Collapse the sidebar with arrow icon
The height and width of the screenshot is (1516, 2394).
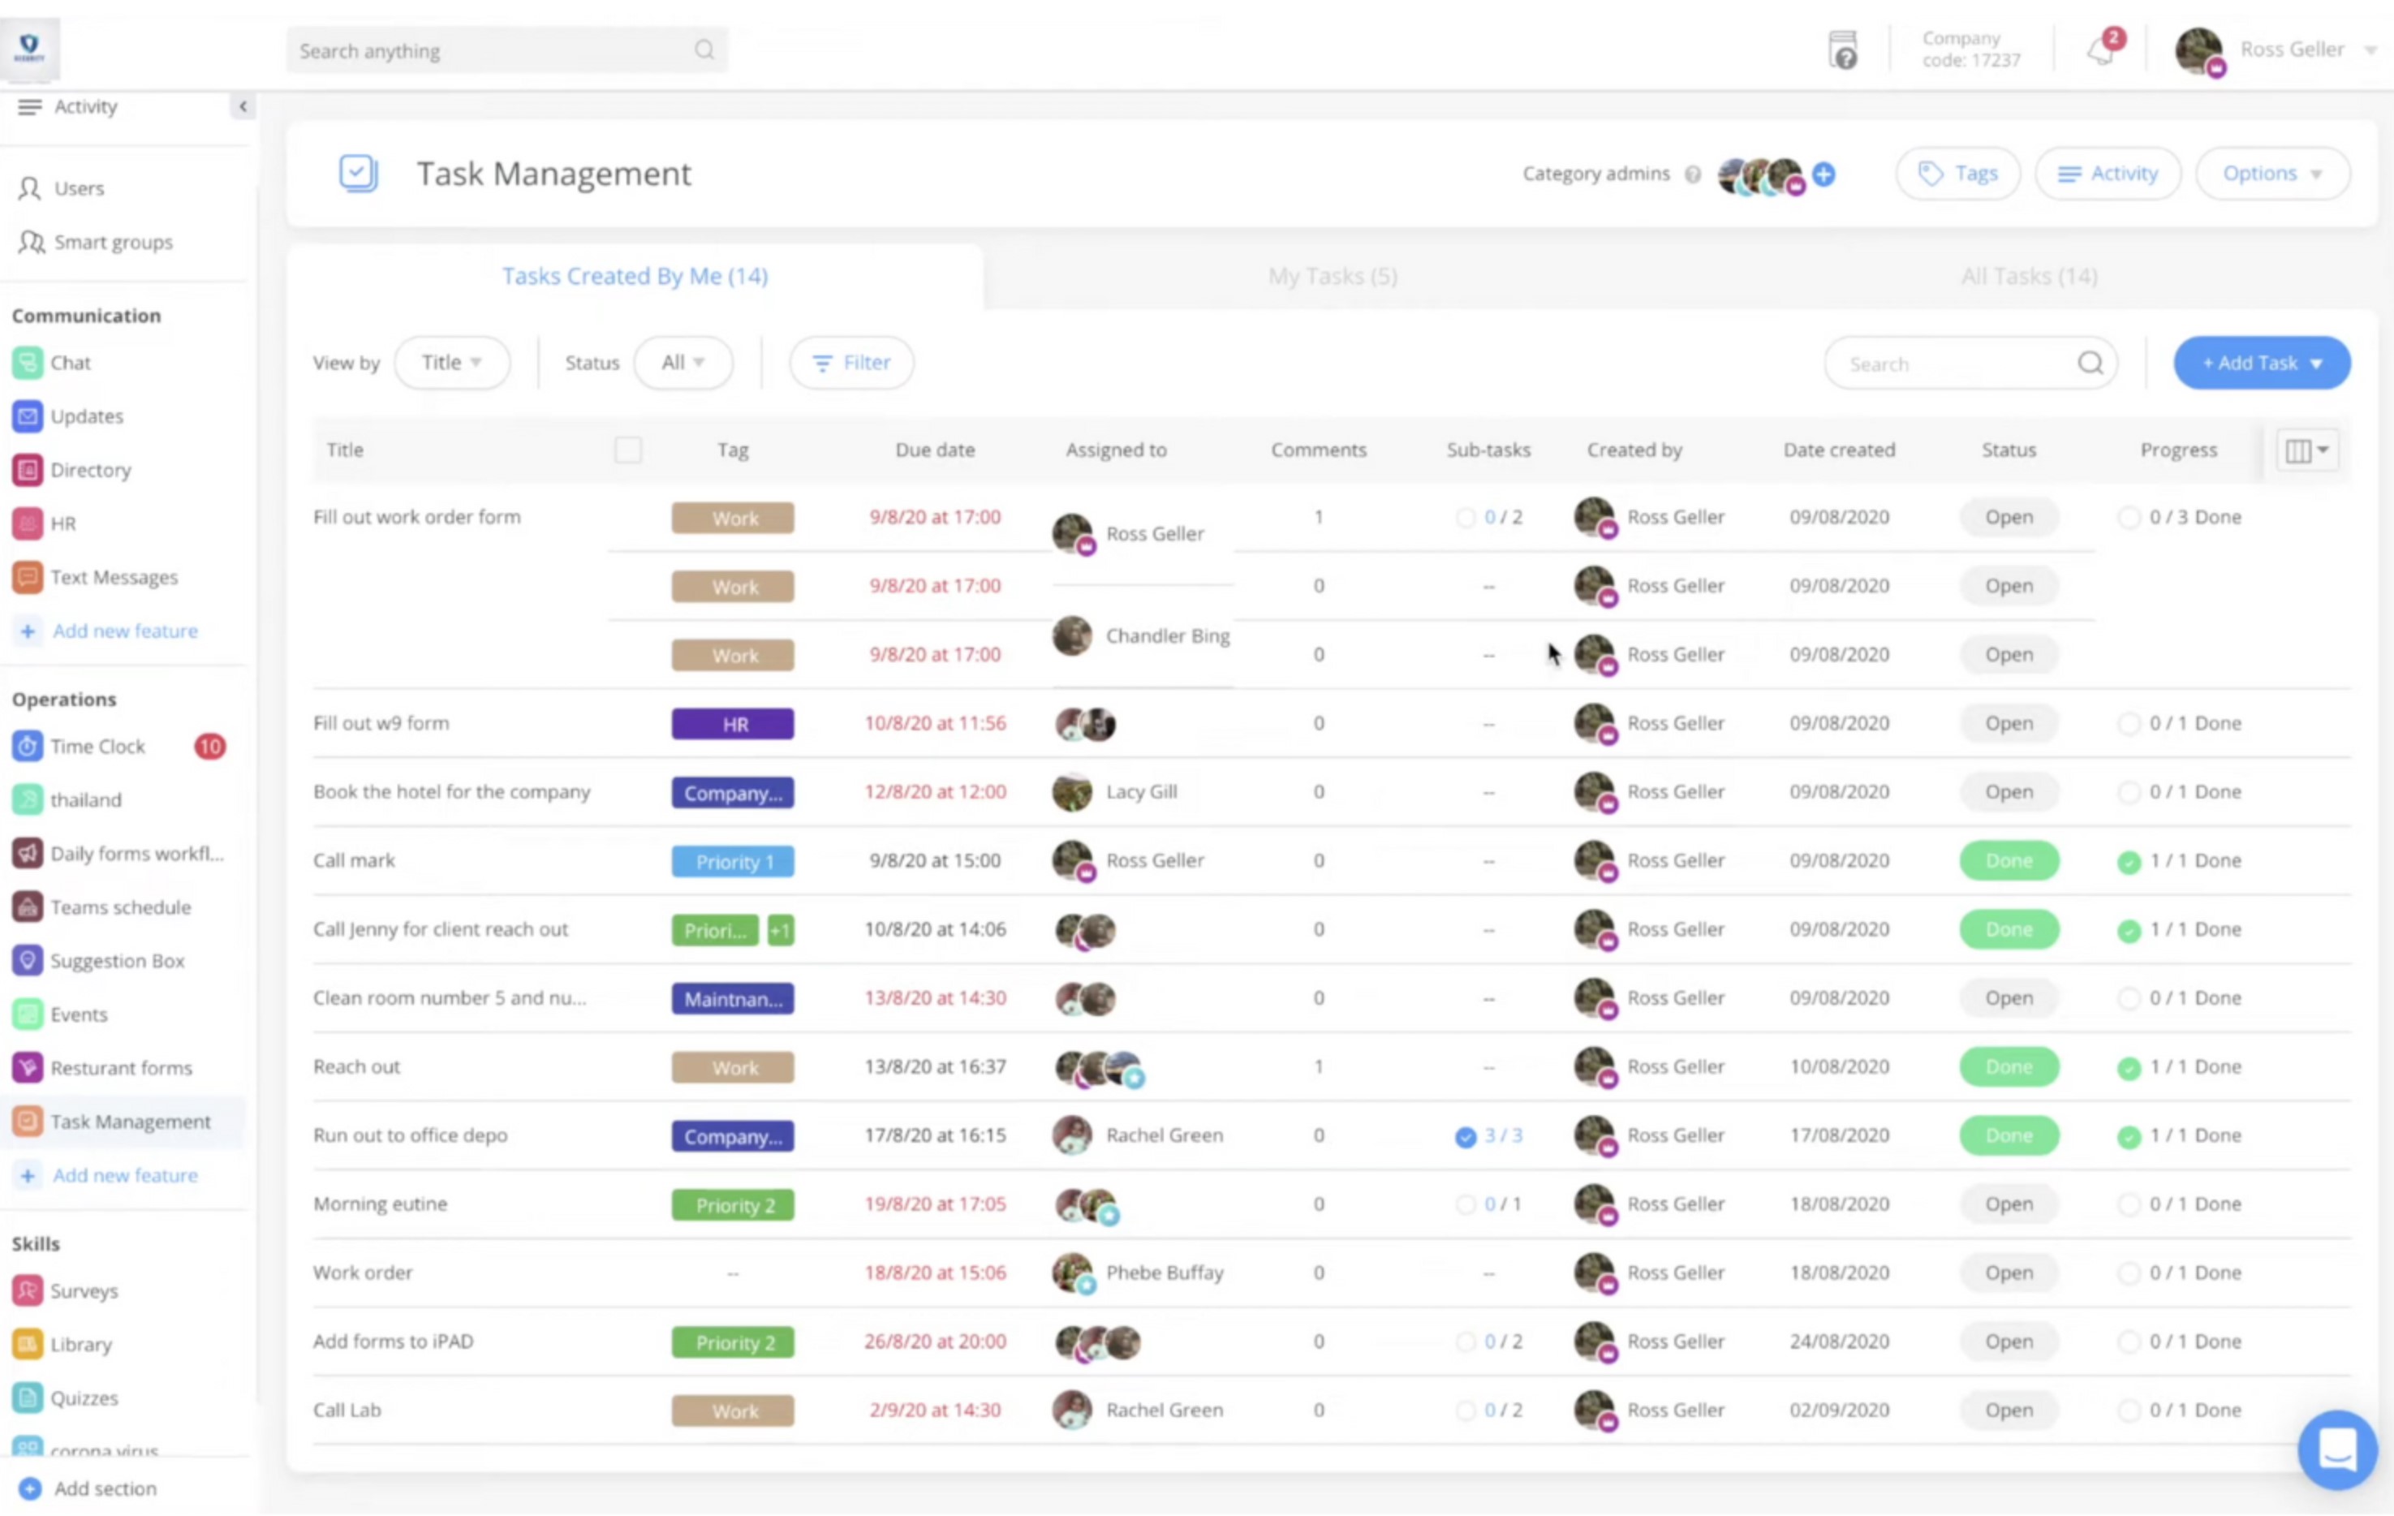pyautogui.click(x=243, y=106)
